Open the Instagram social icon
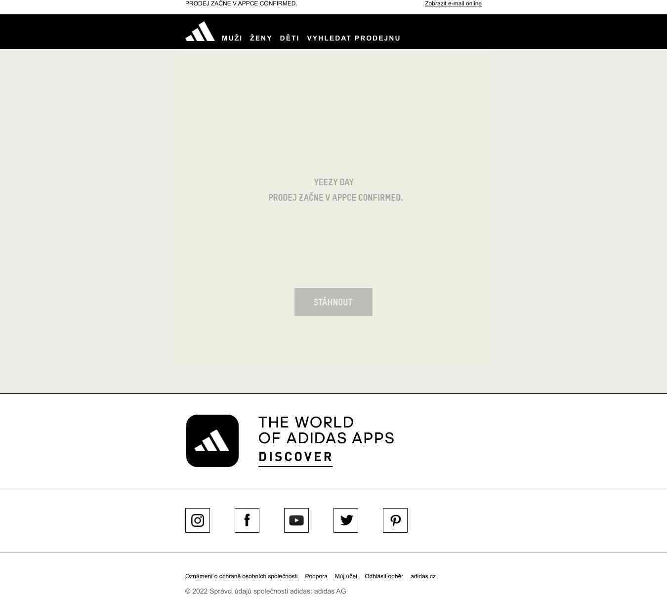 pos(198,520)
